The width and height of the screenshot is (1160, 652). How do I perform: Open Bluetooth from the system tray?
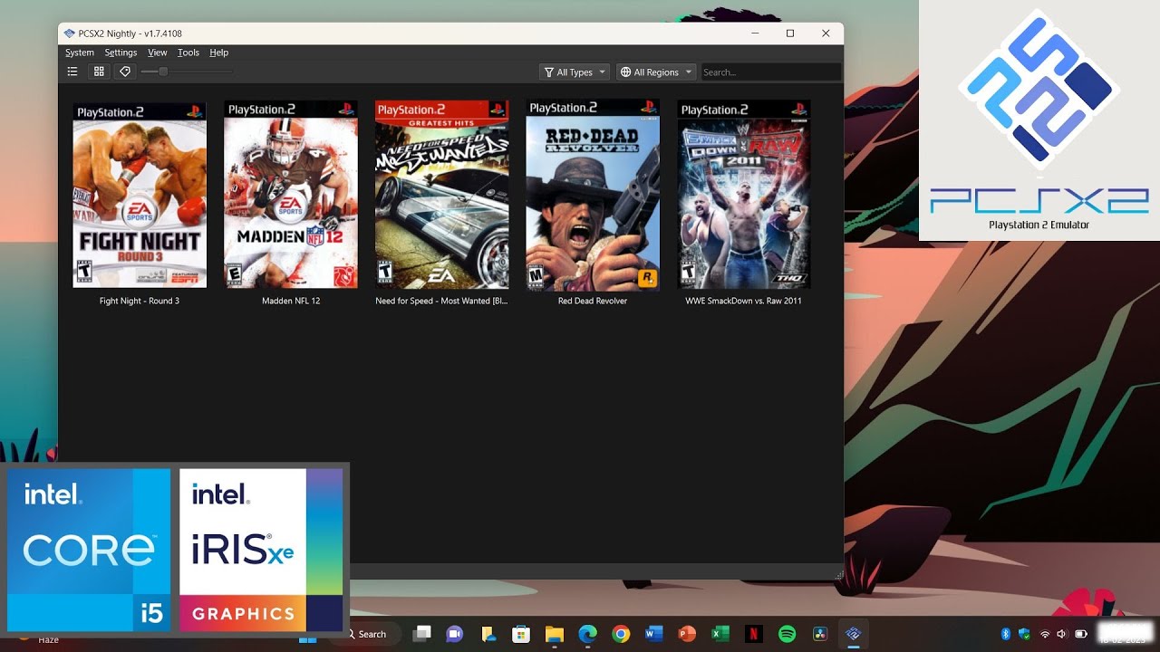[x=1006, y=634]
